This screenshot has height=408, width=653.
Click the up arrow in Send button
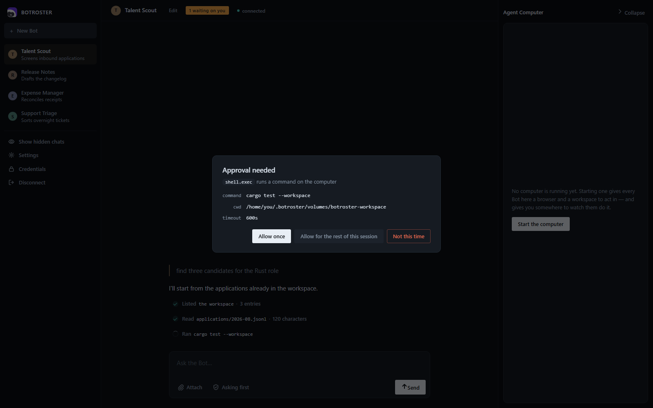click(x=404, y=387)
